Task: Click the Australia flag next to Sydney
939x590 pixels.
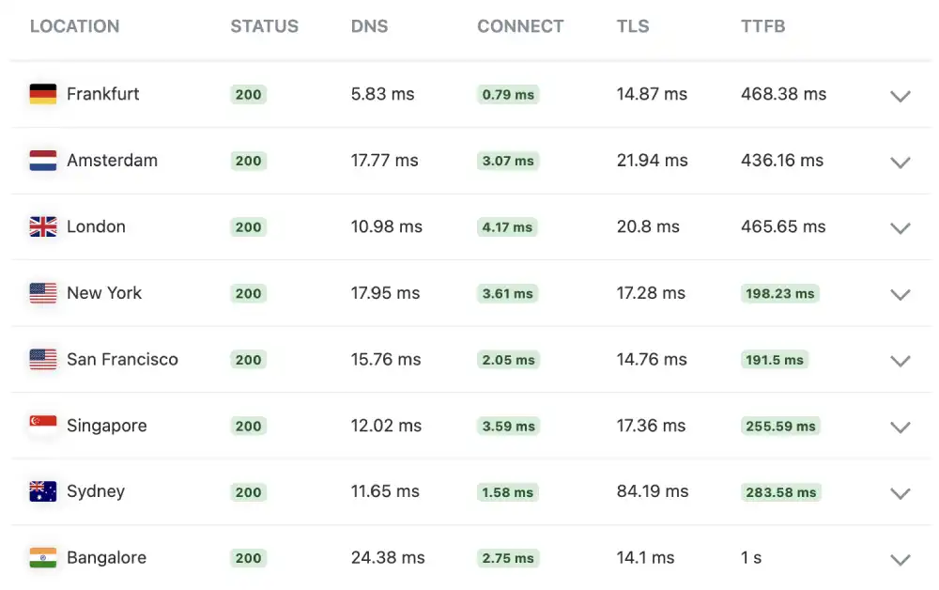Action: [x=42, y=491]
